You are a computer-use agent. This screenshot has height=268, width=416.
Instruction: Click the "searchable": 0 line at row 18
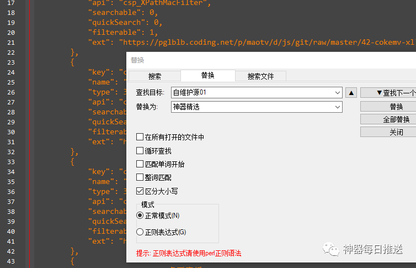click(123, 13)
